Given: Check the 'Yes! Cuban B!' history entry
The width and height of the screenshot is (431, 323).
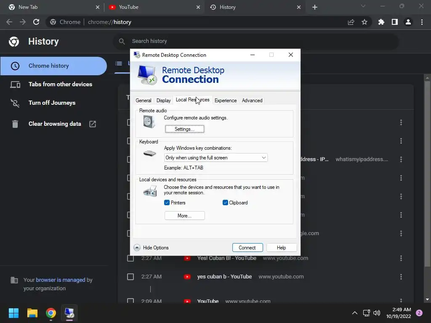Looking at the screenshot, I should pos(130,258).
